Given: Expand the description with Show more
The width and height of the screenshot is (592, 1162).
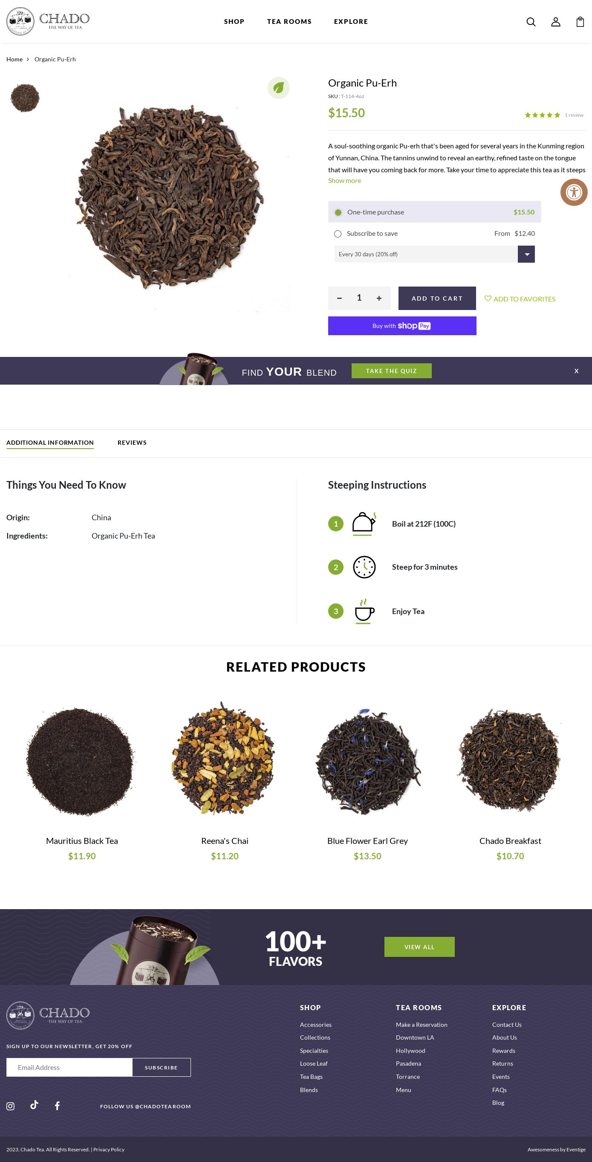Looking at the screenshot, I should point(344,180).
